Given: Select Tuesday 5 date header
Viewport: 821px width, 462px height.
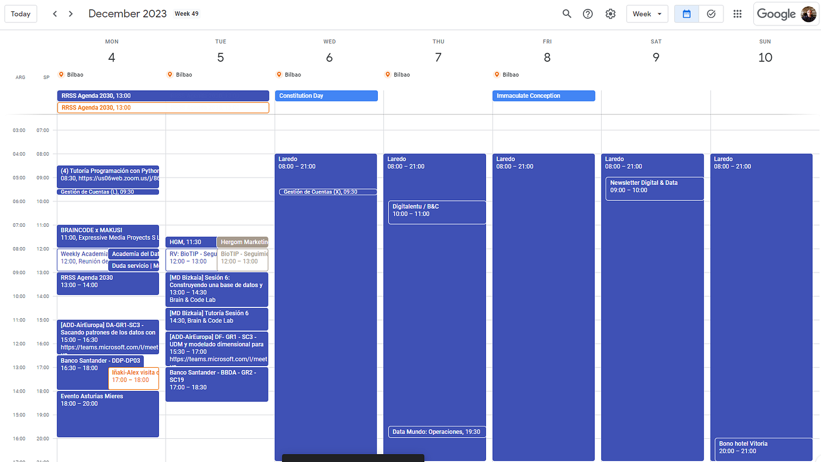Looking at the screenshot, I should click(220, 57).
